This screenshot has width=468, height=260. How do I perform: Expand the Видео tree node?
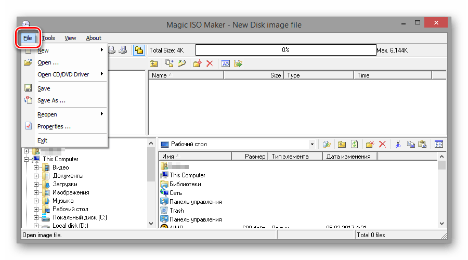point(36,167)
